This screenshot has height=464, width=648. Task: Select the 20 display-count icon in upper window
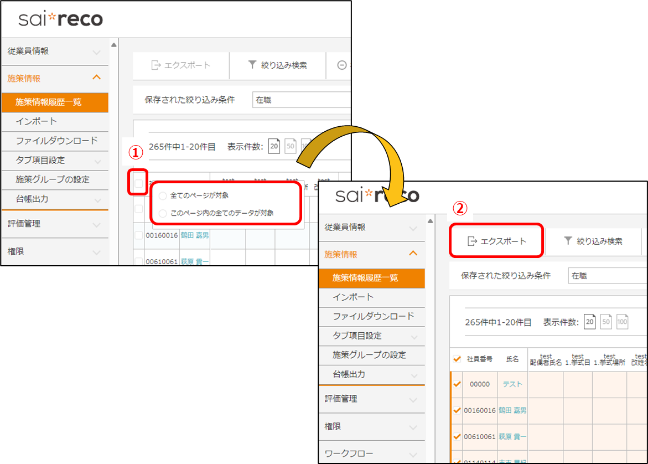click(274, 146)
